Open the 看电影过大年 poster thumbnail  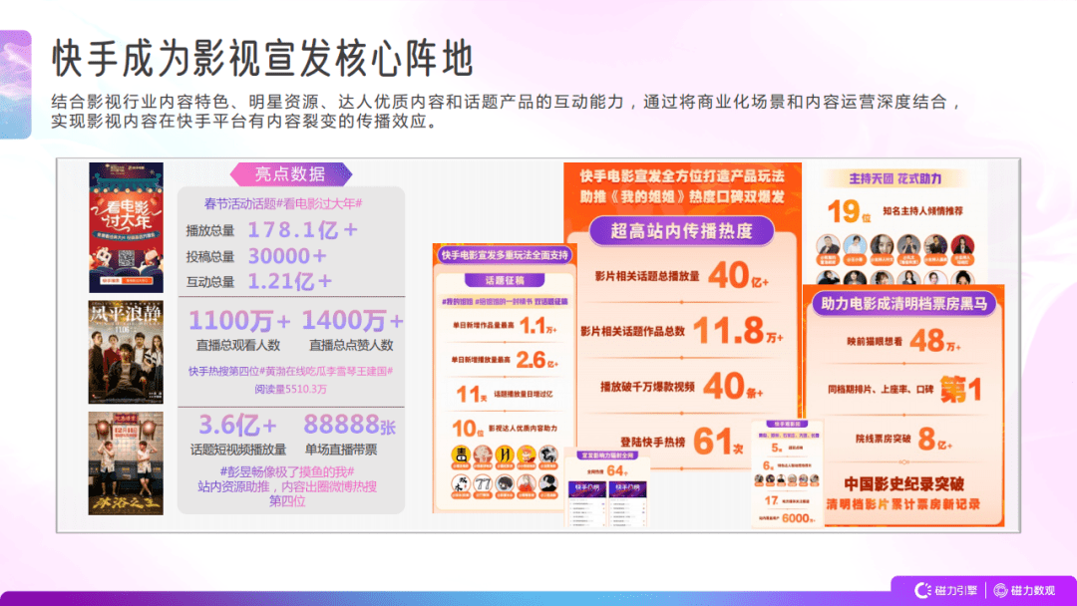click(x=126, y=227)
